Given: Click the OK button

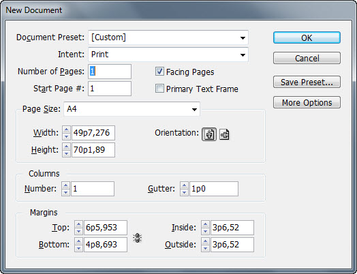Looking at the screenshot, I should pos(307,37).
